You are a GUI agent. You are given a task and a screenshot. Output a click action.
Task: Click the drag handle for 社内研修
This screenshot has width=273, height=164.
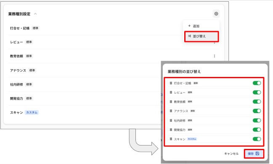tap(171, 120)
